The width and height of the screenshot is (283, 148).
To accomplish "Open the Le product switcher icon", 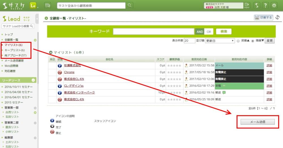I will [33, 6].
